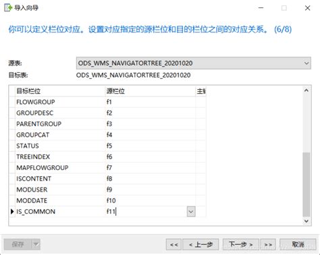Click the 取消 cancel button
This screenshot has height=255, width=320.
click(x=298, y=244)
